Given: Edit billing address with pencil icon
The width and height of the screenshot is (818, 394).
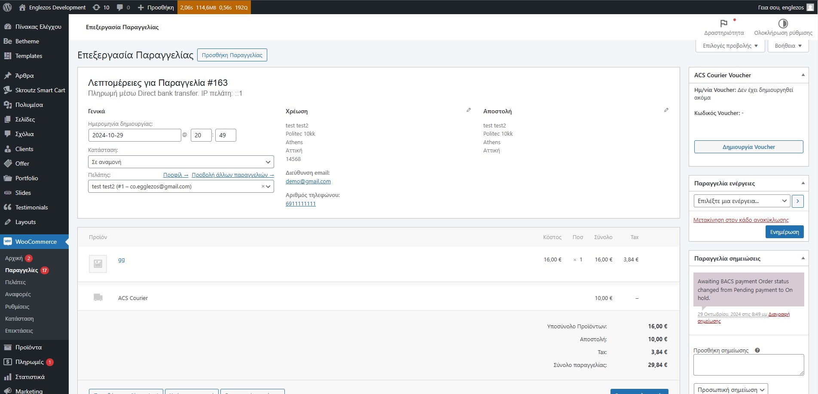Looking at the screenshot, I should (x=468, y=110).
